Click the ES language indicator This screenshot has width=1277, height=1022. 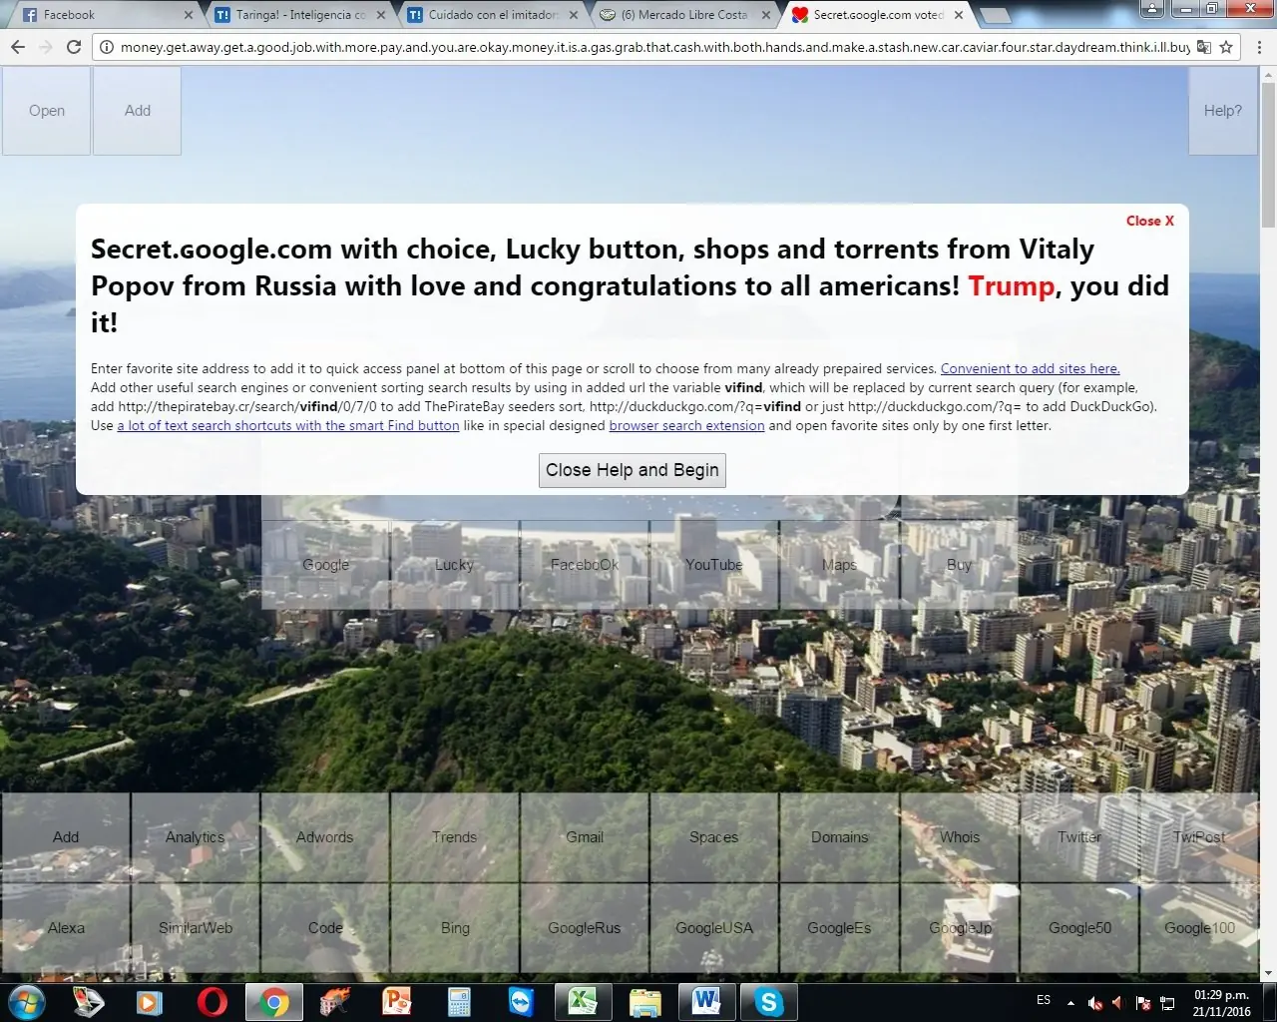point(1044,1000)
